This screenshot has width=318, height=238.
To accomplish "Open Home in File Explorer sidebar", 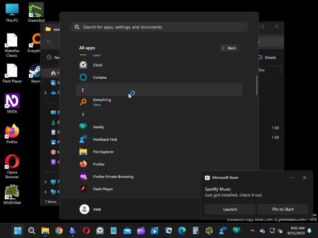I will 51,73.
